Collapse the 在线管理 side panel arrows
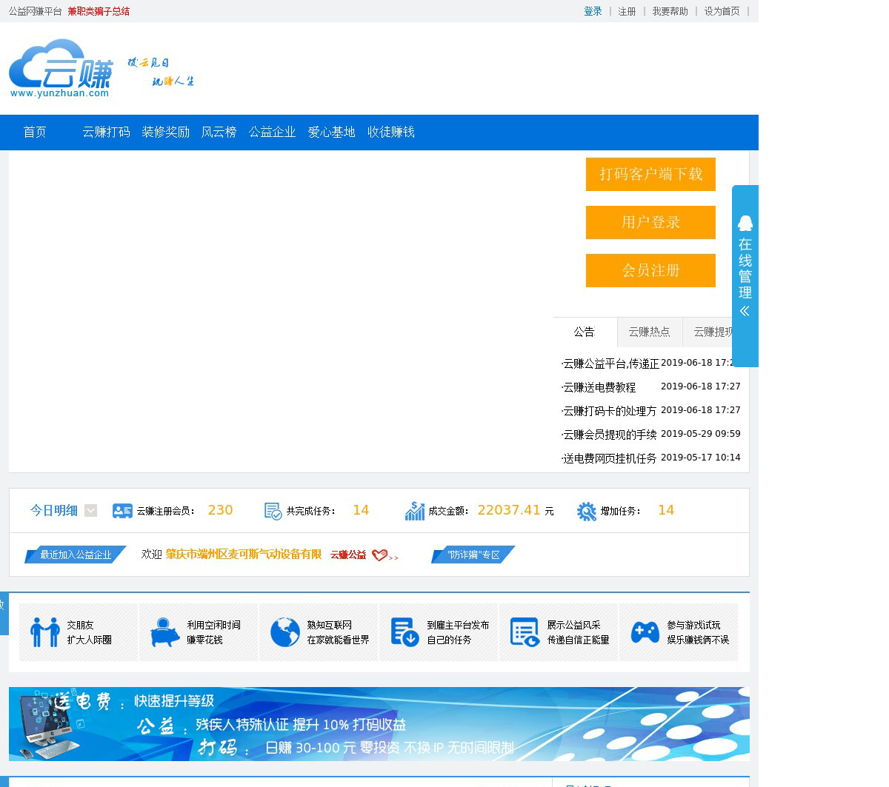889x787 pixels. click(x=745, y=311)
